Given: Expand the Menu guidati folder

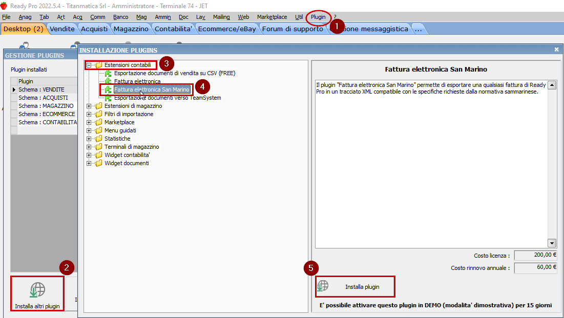Looking at the screenshot, I should pyautogui.click(x=89, y=131).
